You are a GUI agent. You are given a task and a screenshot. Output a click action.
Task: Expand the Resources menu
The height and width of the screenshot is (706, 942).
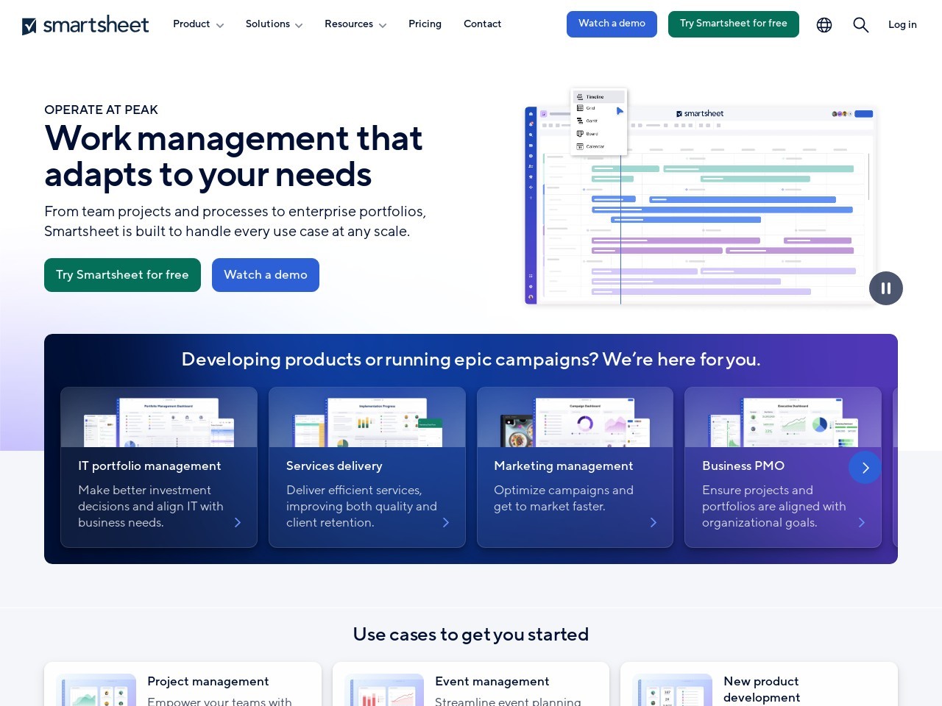pos(355,24)
